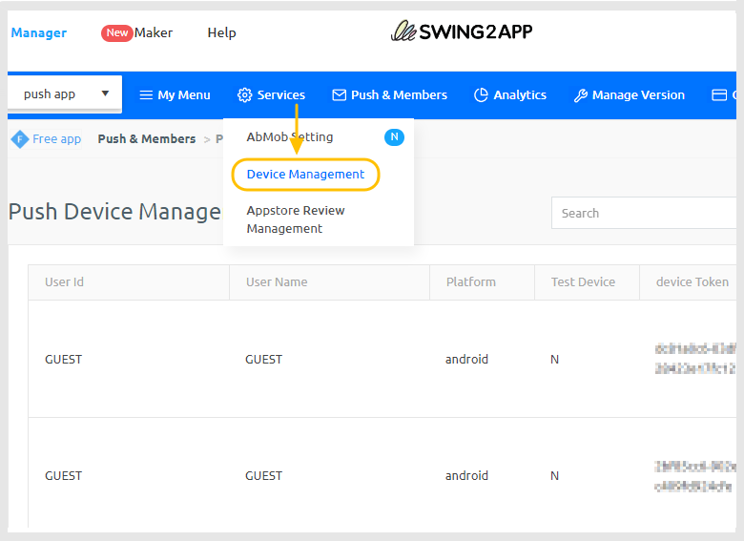
Task: Select Appstore Review Management option
Action: click(296, 219)
